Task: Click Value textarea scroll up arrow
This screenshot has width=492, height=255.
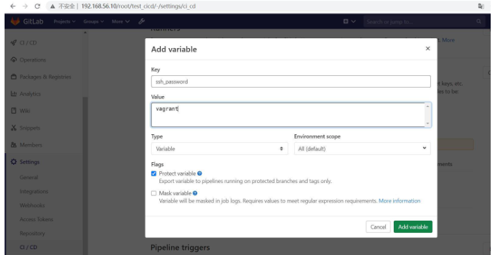Action: tap(428, 106)
